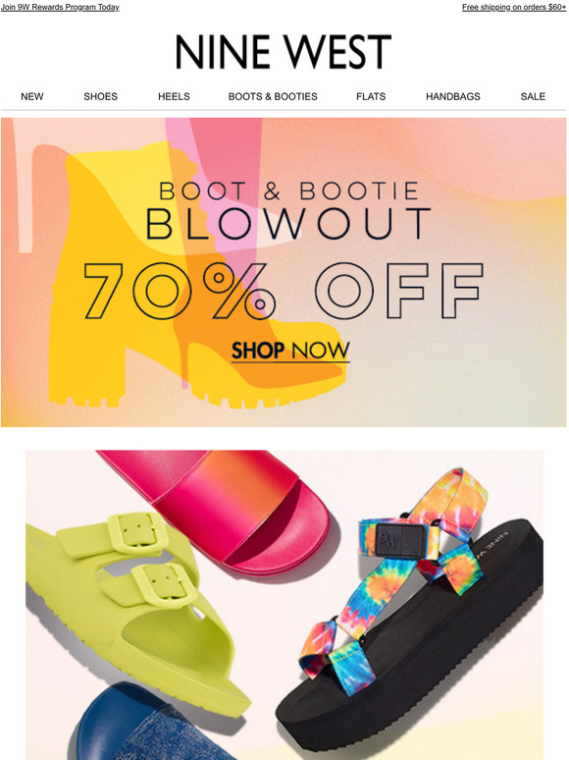
Task: Open the FLATS category
Action: (x=371, y=96)
